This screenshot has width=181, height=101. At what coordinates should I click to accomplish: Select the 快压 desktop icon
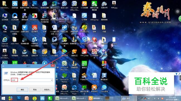(104, 65)
